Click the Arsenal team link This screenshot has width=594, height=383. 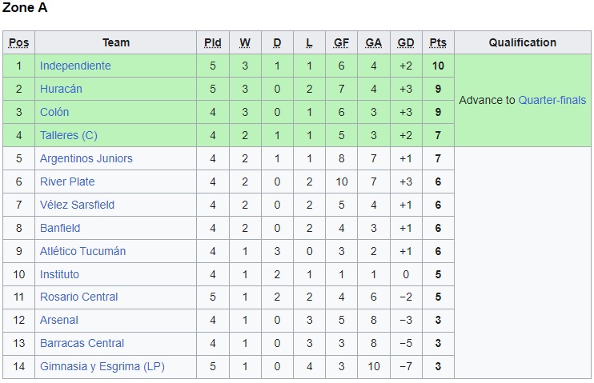59,320
